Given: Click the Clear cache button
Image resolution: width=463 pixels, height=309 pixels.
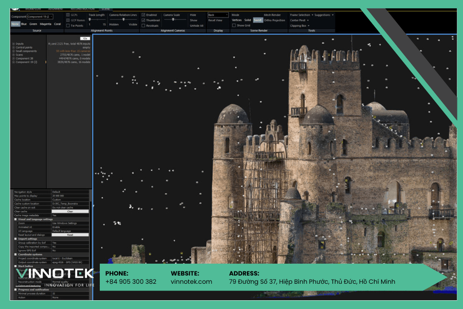Looking at the screenshot, I should pyautogui.click(x=70, y=212).
